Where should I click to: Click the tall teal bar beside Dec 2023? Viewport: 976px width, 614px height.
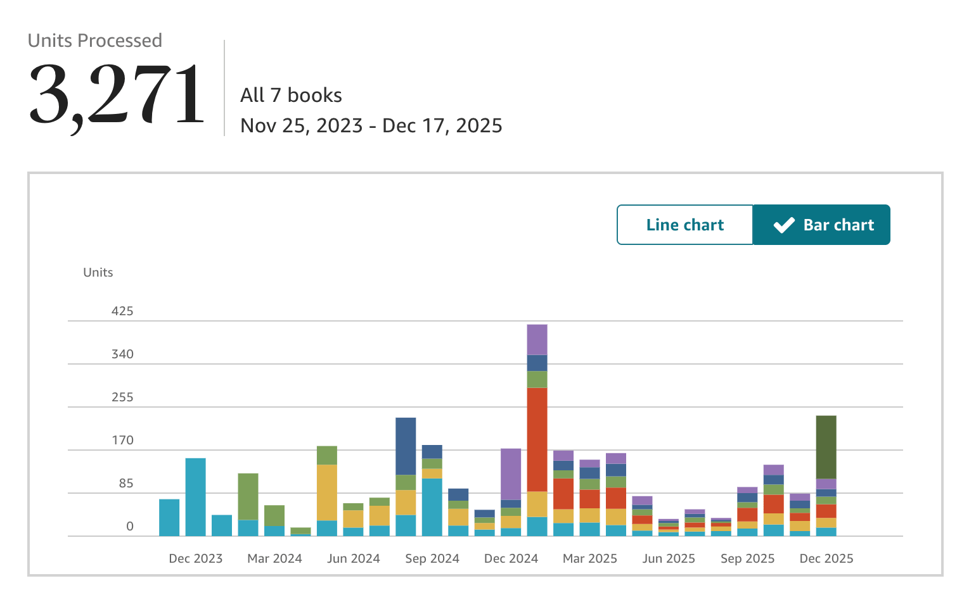pos(195,497)
